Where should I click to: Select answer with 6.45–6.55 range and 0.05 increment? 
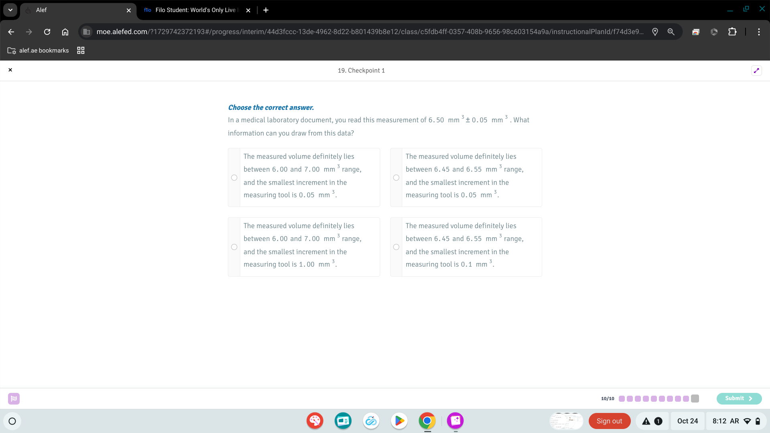(x=396, y=178)
